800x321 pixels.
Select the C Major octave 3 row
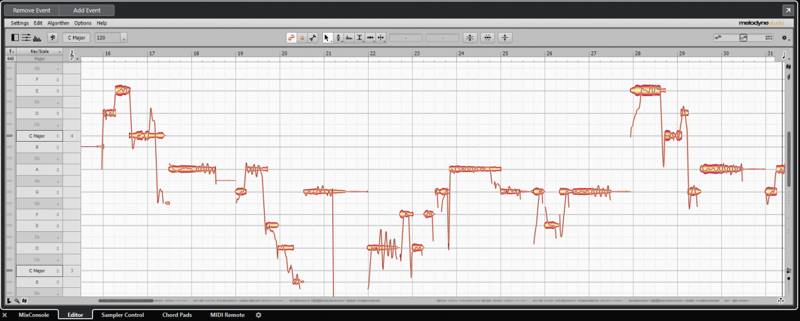(39, 271)
